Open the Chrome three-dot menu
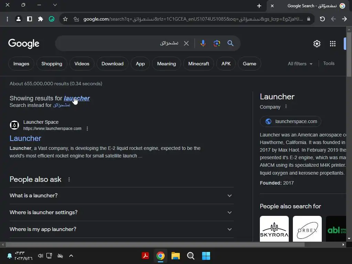The height and width of the screenshot is (264, 352). (x=8, y=19)
